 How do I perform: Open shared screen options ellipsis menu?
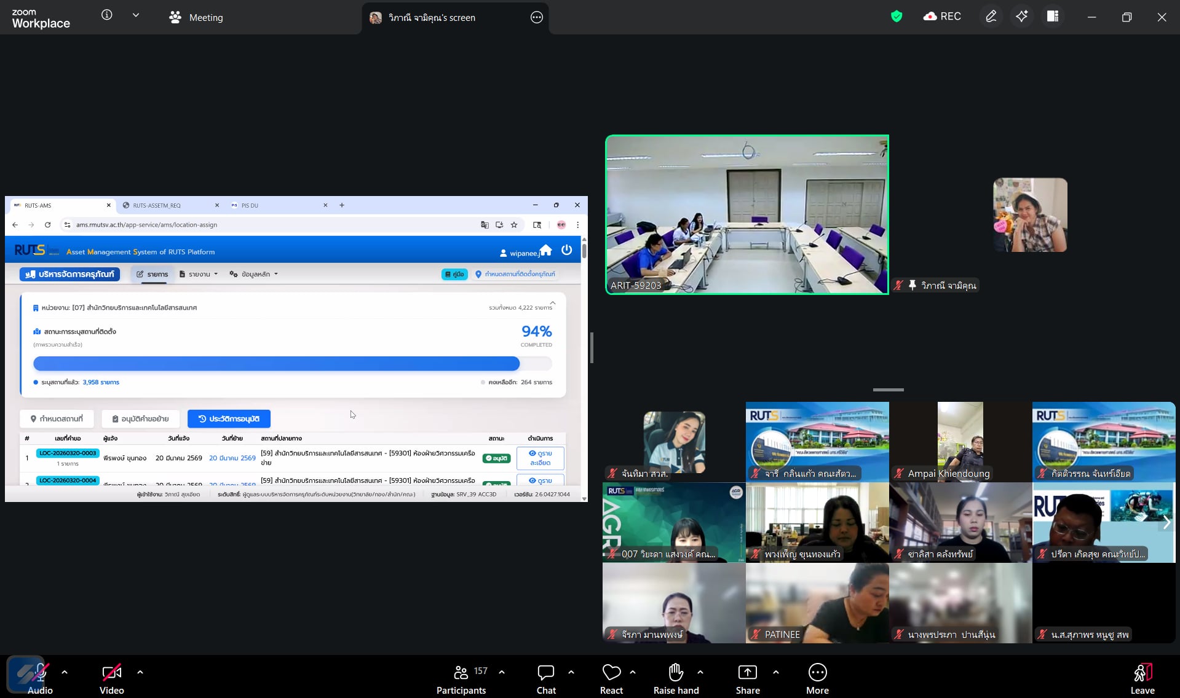pos(536,18)
